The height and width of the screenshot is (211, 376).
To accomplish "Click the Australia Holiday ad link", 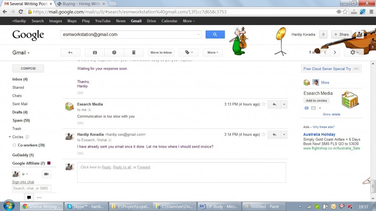I will coord(319,135).
